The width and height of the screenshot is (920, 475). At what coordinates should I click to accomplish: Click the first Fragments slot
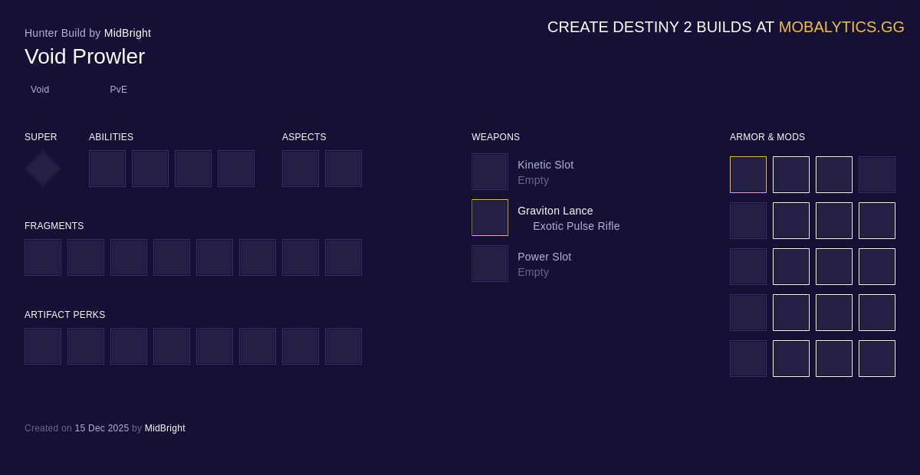[43, 257]
